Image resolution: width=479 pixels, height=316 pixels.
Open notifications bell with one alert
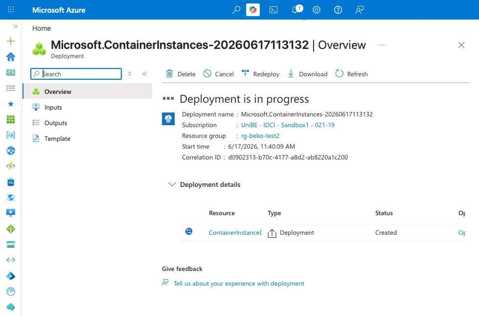pos(297,9)
